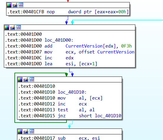Click the inc edx instruction
This screenshot has height=140, width=163.
59,58
